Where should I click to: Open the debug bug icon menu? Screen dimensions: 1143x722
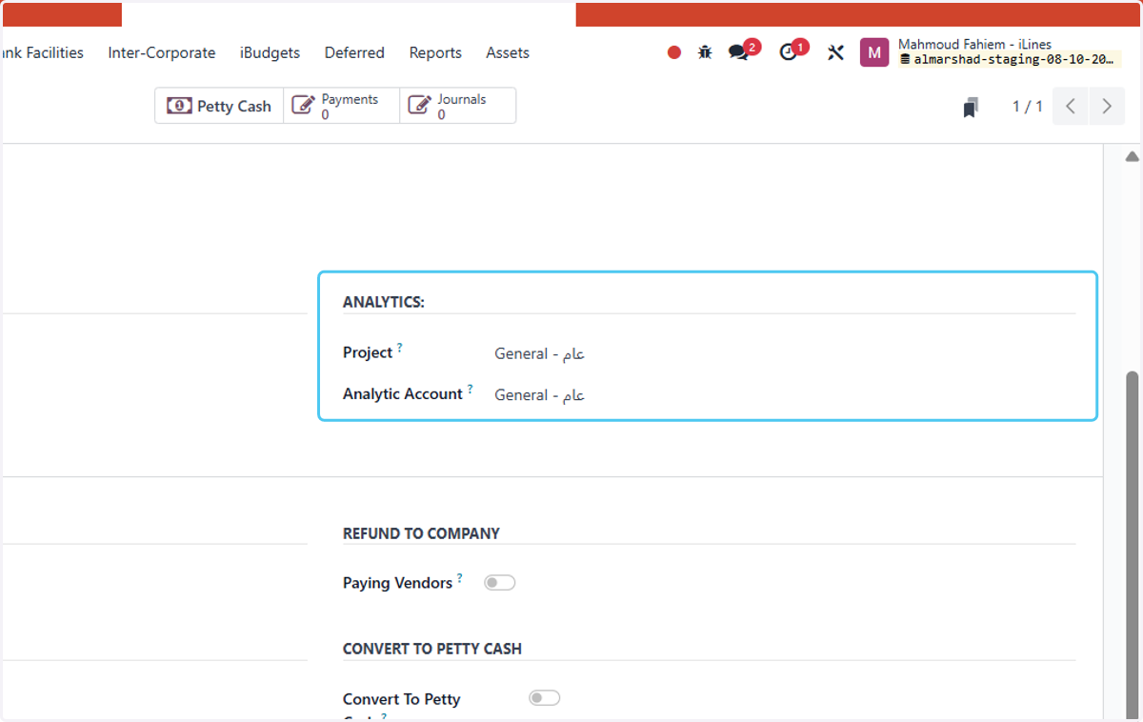[705, 52]
